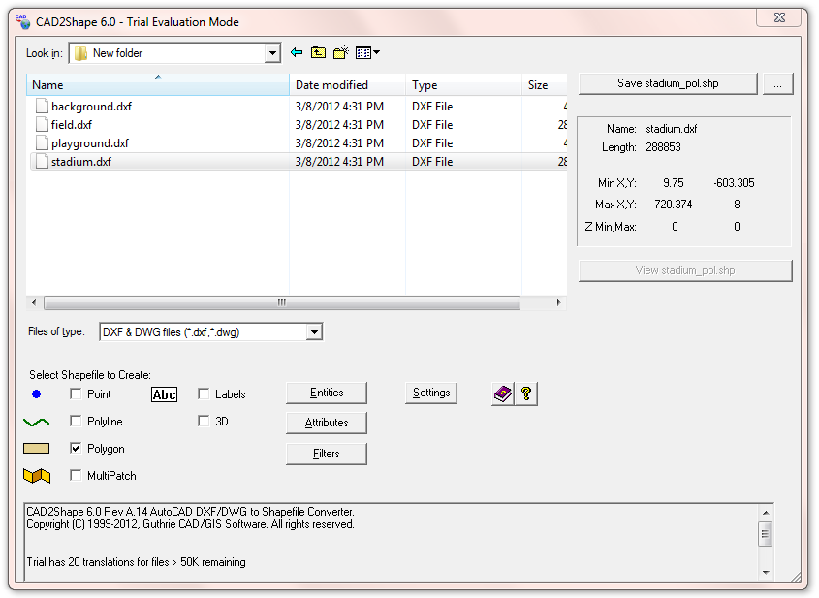
Task: Click the Abc labels symbol icon
Action: 164,394
